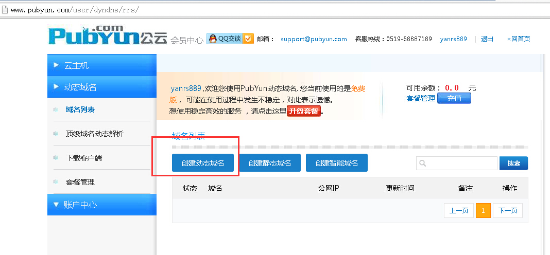Click the 充值 button
550x255 pixels.
click(454, 98)
